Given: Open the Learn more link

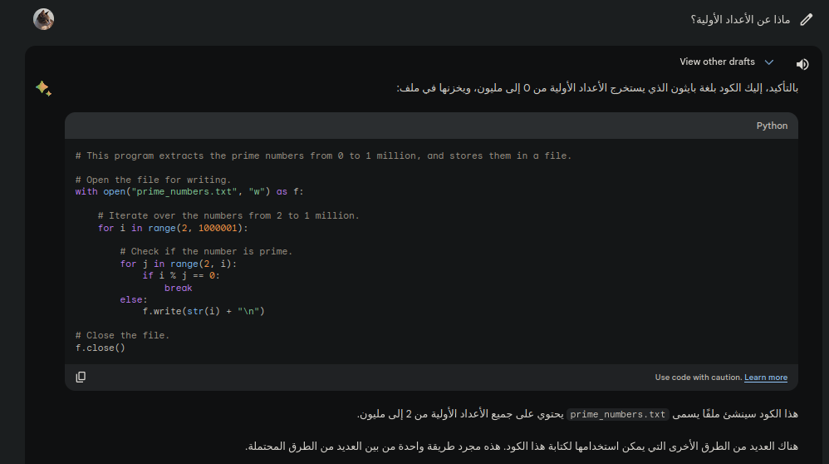Looking at the screenshot, I should (766, 378).
